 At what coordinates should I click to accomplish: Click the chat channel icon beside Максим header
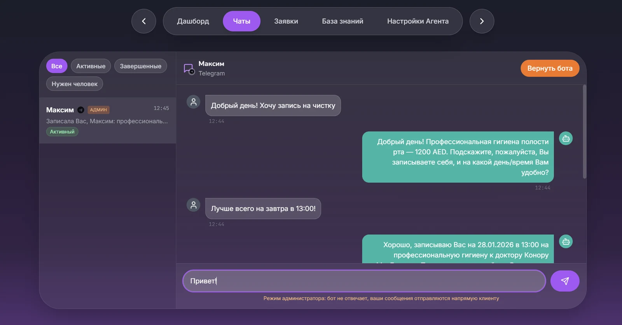point(189,69)
